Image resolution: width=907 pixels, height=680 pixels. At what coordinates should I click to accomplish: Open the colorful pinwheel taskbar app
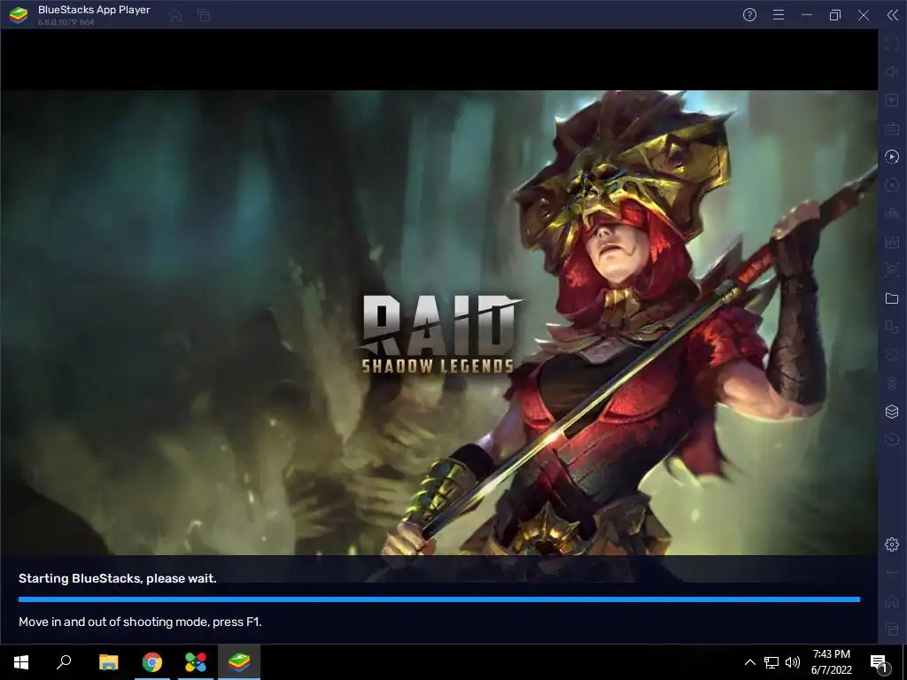pyautogui.click(x=196, y=662)
